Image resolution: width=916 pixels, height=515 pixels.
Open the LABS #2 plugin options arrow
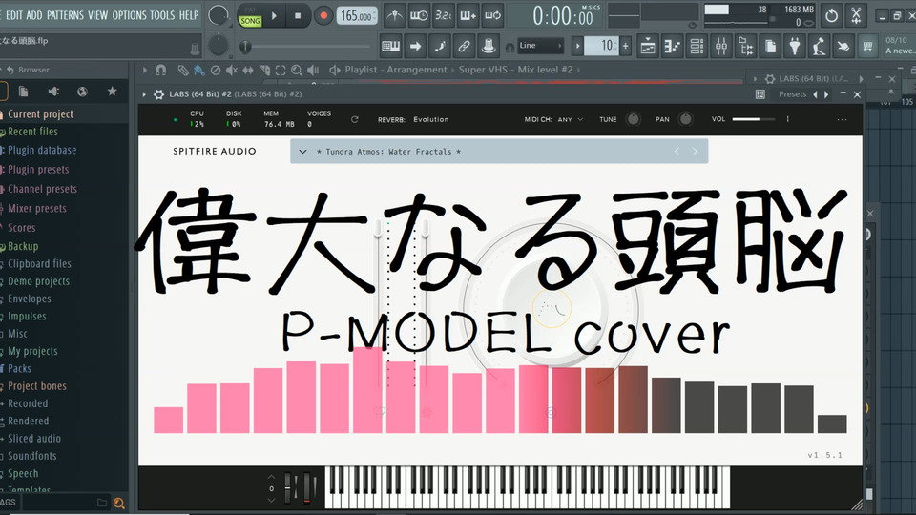coord(144,94)
